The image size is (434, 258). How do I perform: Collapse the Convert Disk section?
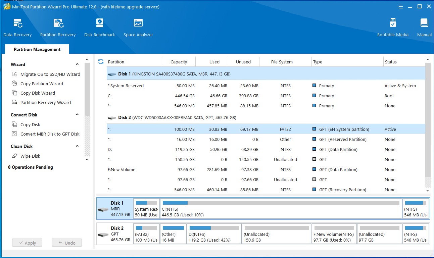(77, 115)
